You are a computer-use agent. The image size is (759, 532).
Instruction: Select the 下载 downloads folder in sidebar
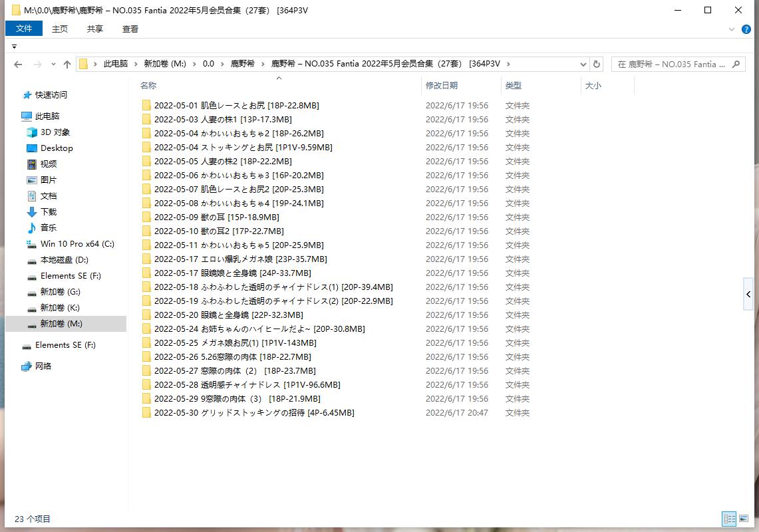click(48, 212)
